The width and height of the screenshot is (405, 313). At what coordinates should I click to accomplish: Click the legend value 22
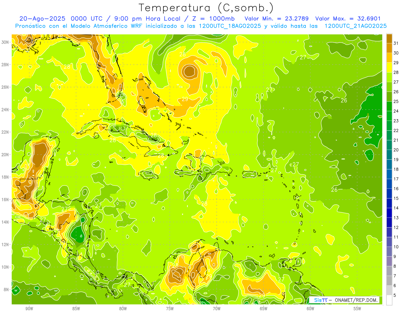tap(396, 130)
